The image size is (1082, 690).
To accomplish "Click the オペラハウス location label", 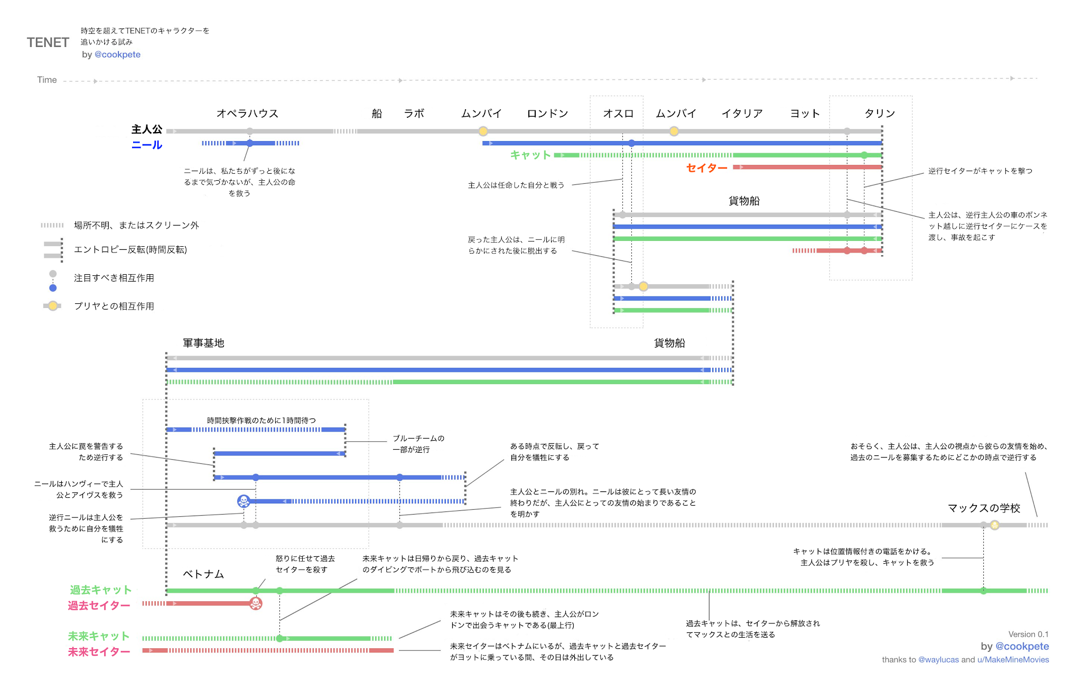I will pyautogui.click(x=247, y=113).
